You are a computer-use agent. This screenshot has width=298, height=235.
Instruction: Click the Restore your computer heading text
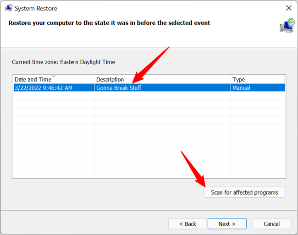(109, 23)
